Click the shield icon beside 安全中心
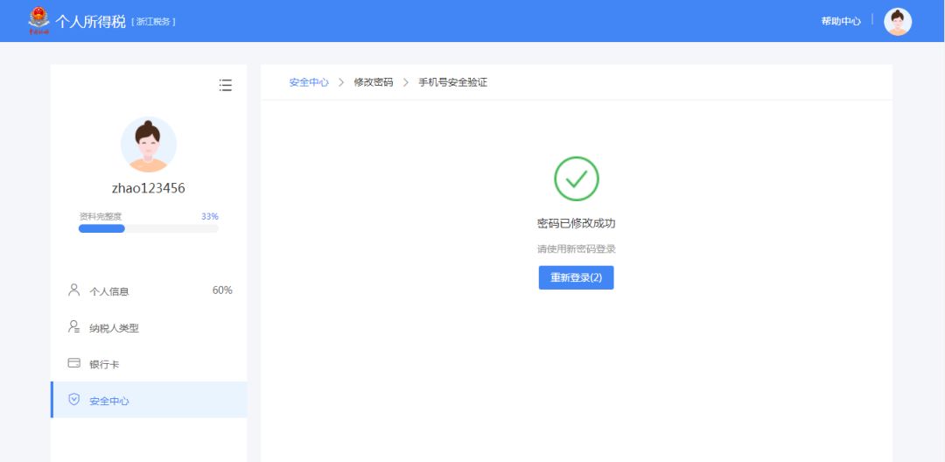The height and width of the screenshot is (462, 945). 74,400
